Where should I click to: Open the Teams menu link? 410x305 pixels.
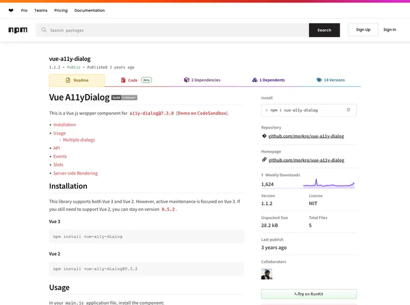tap(41, 11)
